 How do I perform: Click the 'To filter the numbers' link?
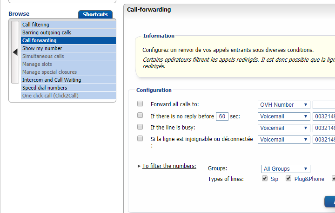tap(169, 166)
